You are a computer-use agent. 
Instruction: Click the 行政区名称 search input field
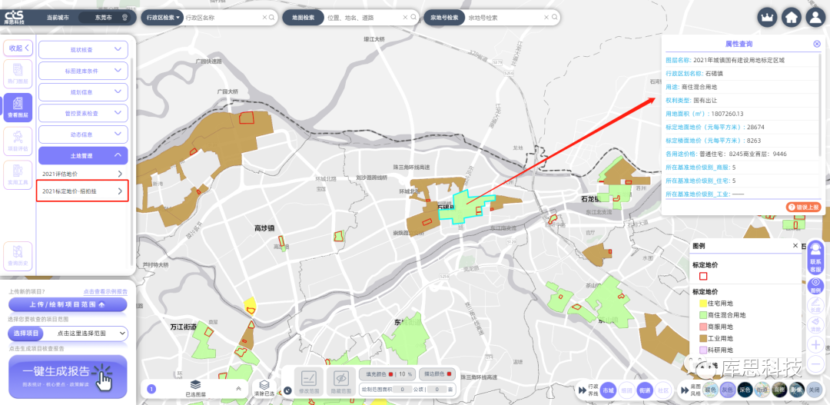coord(222,18)
